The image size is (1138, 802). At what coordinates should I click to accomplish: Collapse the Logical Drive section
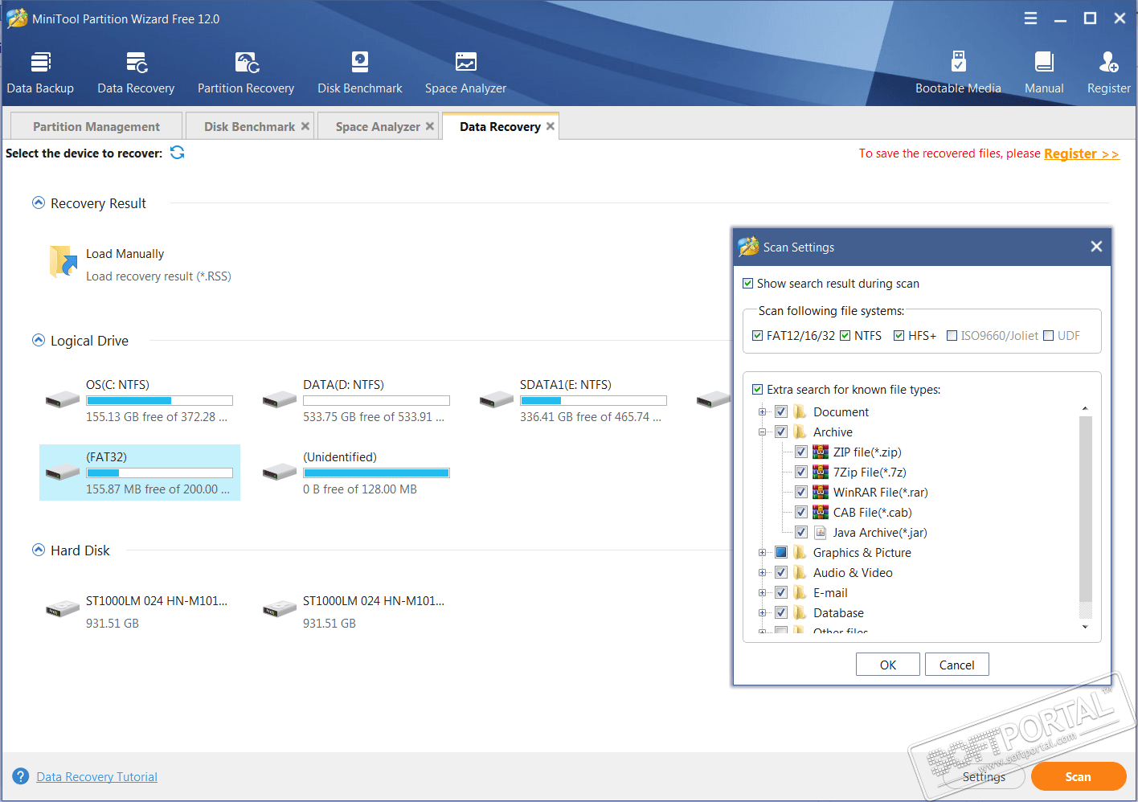coord(39,340)
